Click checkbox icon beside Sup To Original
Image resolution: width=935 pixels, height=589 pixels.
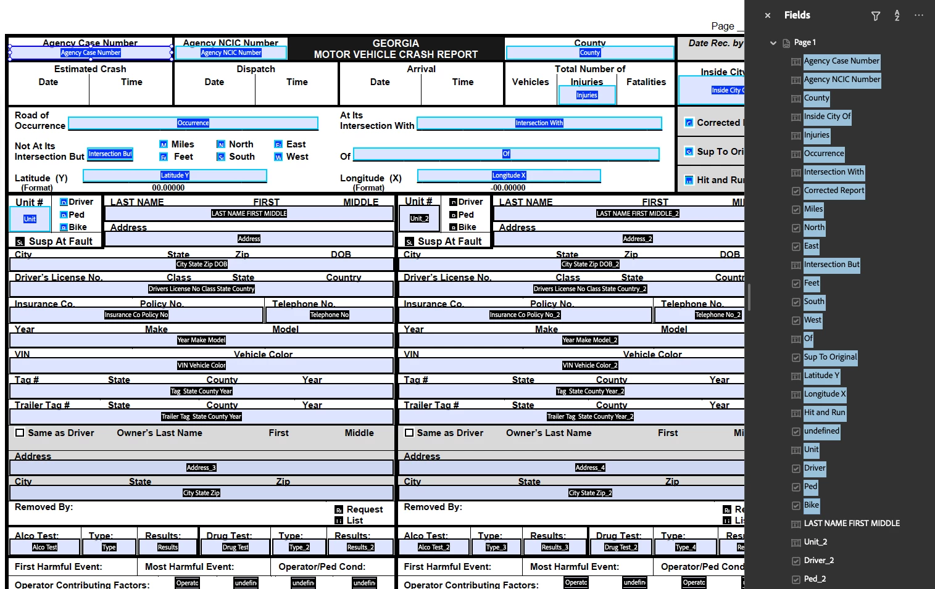click(x=796, y=358)
